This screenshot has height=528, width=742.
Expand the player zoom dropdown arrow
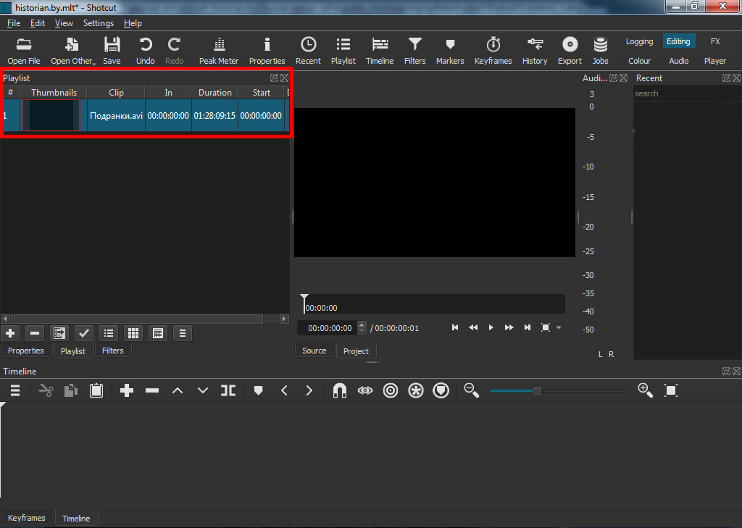[x=559, y=328]
